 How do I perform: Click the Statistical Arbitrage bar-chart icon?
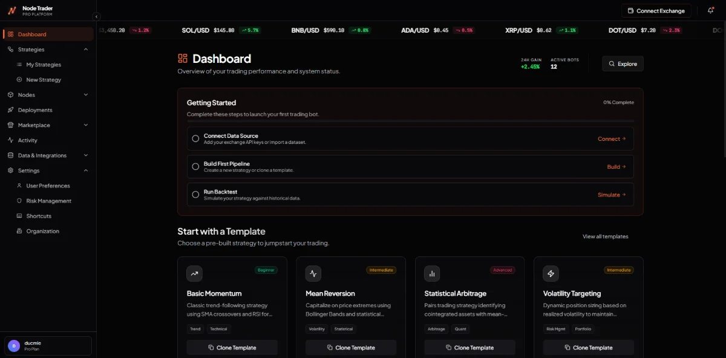click(x=432, y=273)
